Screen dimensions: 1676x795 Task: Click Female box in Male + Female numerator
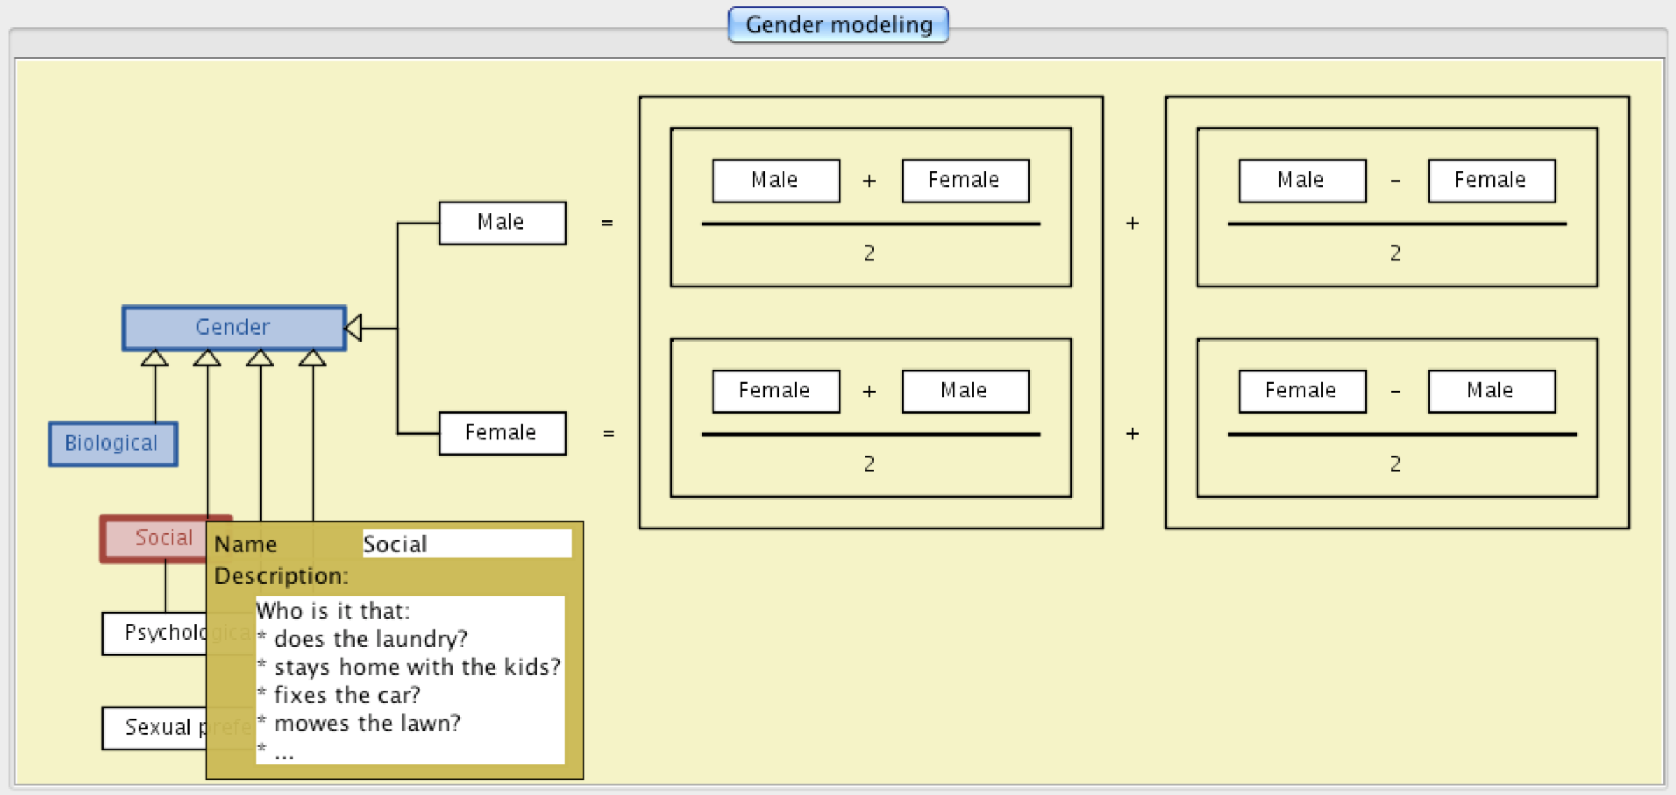tap(965, 181)
